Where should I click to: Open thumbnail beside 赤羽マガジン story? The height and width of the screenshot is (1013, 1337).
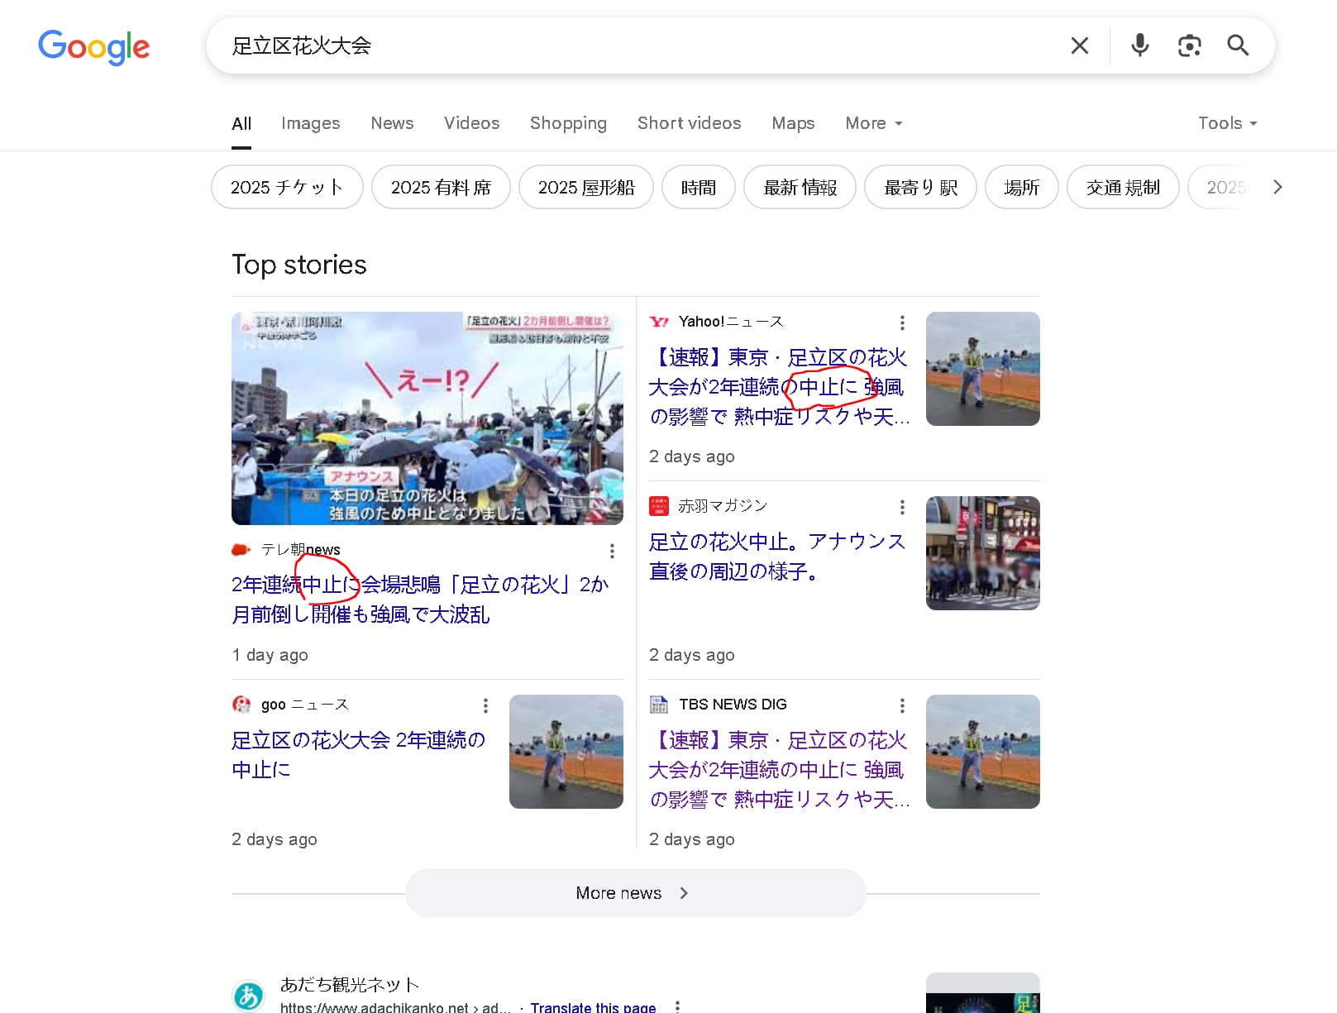(983, 553)
